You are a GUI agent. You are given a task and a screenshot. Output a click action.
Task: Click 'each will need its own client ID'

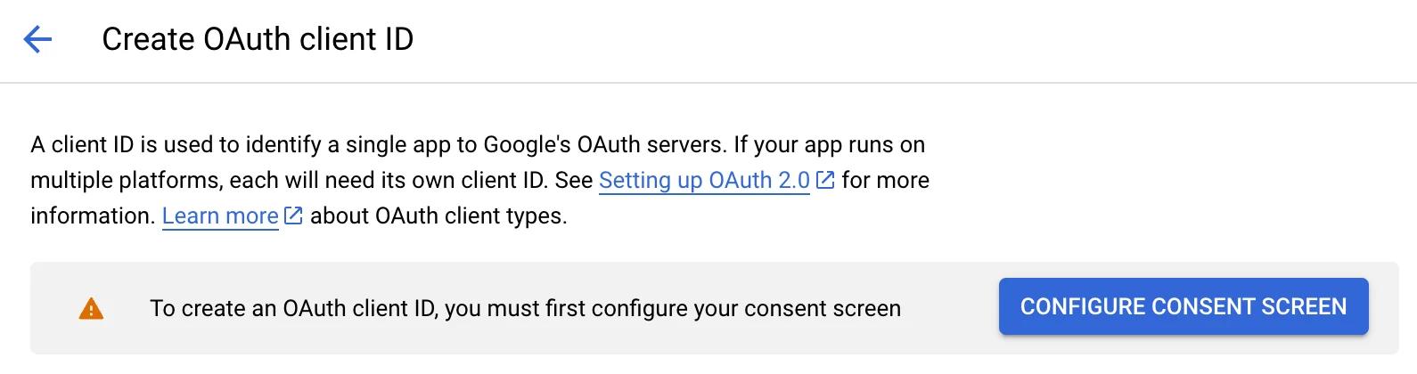pos(387,181)
